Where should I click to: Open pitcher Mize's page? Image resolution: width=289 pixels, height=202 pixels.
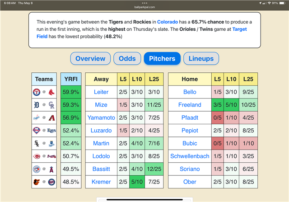101,105
